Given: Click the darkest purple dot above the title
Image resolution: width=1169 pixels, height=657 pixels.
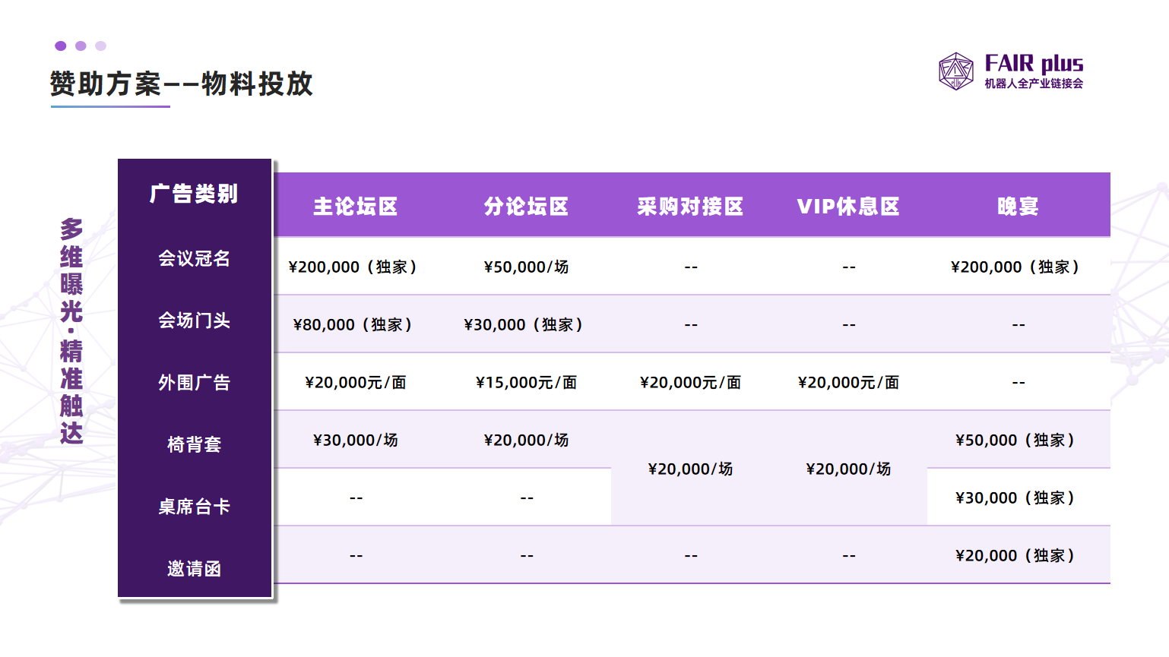Looking at the screenshot, I should point(61,46).
